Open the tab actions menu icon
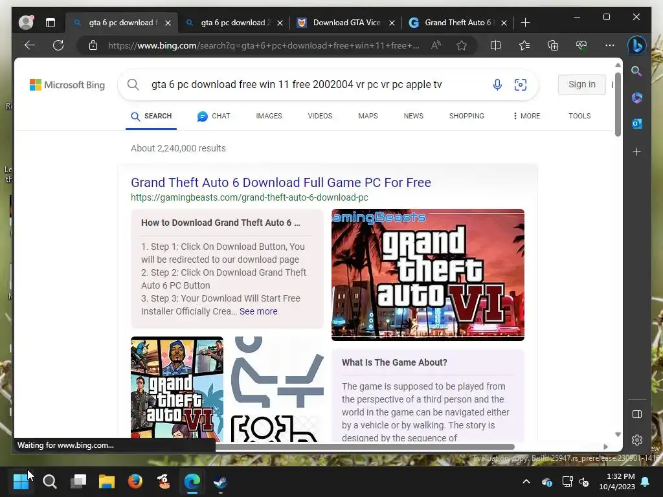This screenshot has height=497, width=663. 51,23
